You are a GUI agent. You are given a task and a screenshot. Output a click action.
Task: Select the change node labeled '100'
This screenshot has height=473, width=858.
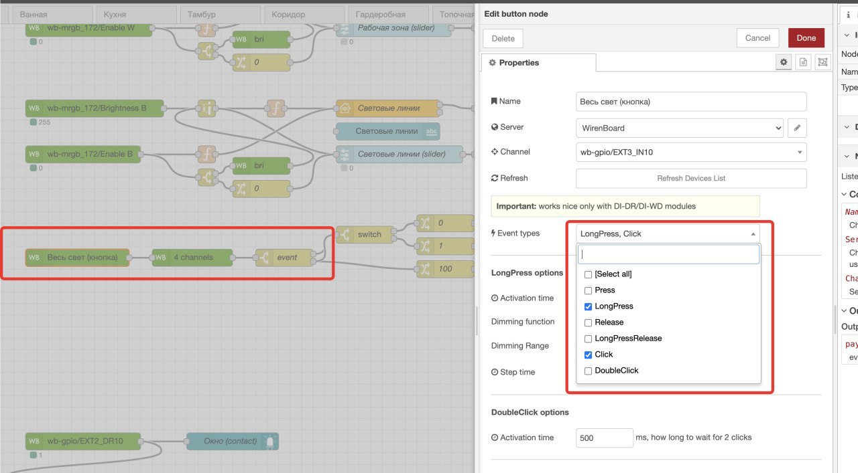445,269
